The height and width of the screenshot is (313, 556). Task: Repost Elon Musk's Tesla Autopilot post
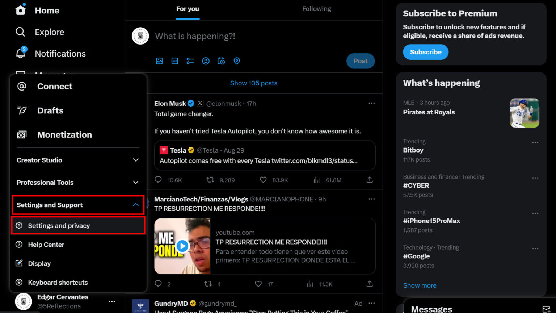coord(210,180)
